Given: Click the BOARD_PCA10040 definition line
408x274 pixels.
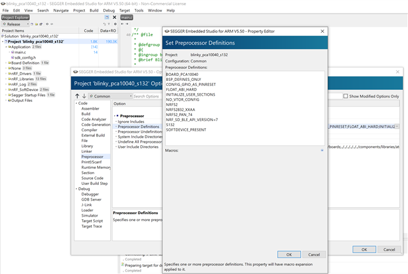Looking at the screenshot, I should point(182,75).
